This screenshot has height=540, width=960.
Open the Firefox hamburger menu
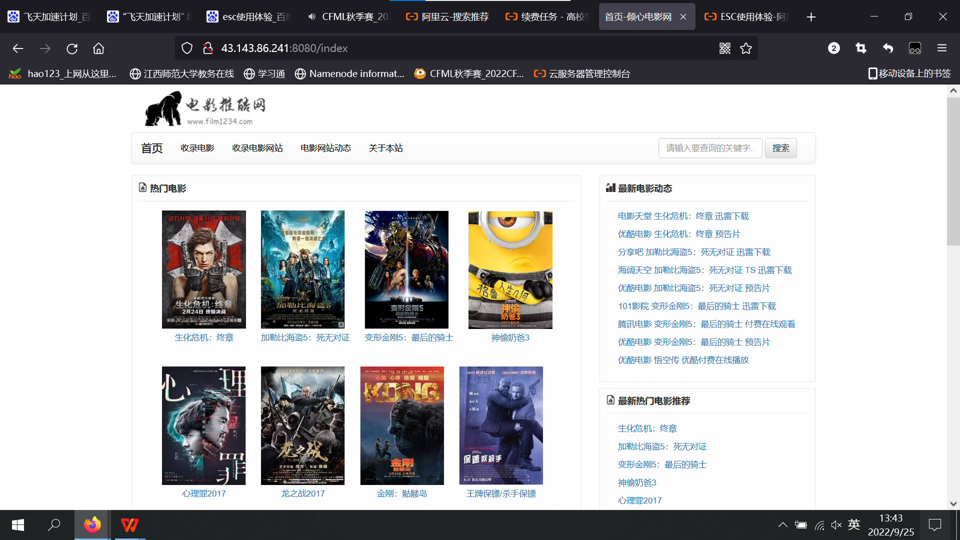pyautogui.click(x=942, y=48)
